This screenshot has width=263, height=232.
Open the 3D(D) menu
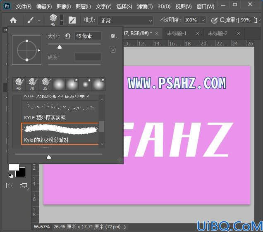(164, 7)
